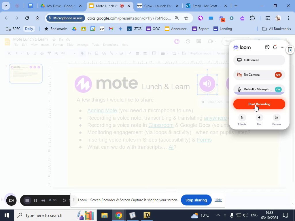
Task: Switch to the Email - Mr Scott tab
Action: (x=206, y=6)
